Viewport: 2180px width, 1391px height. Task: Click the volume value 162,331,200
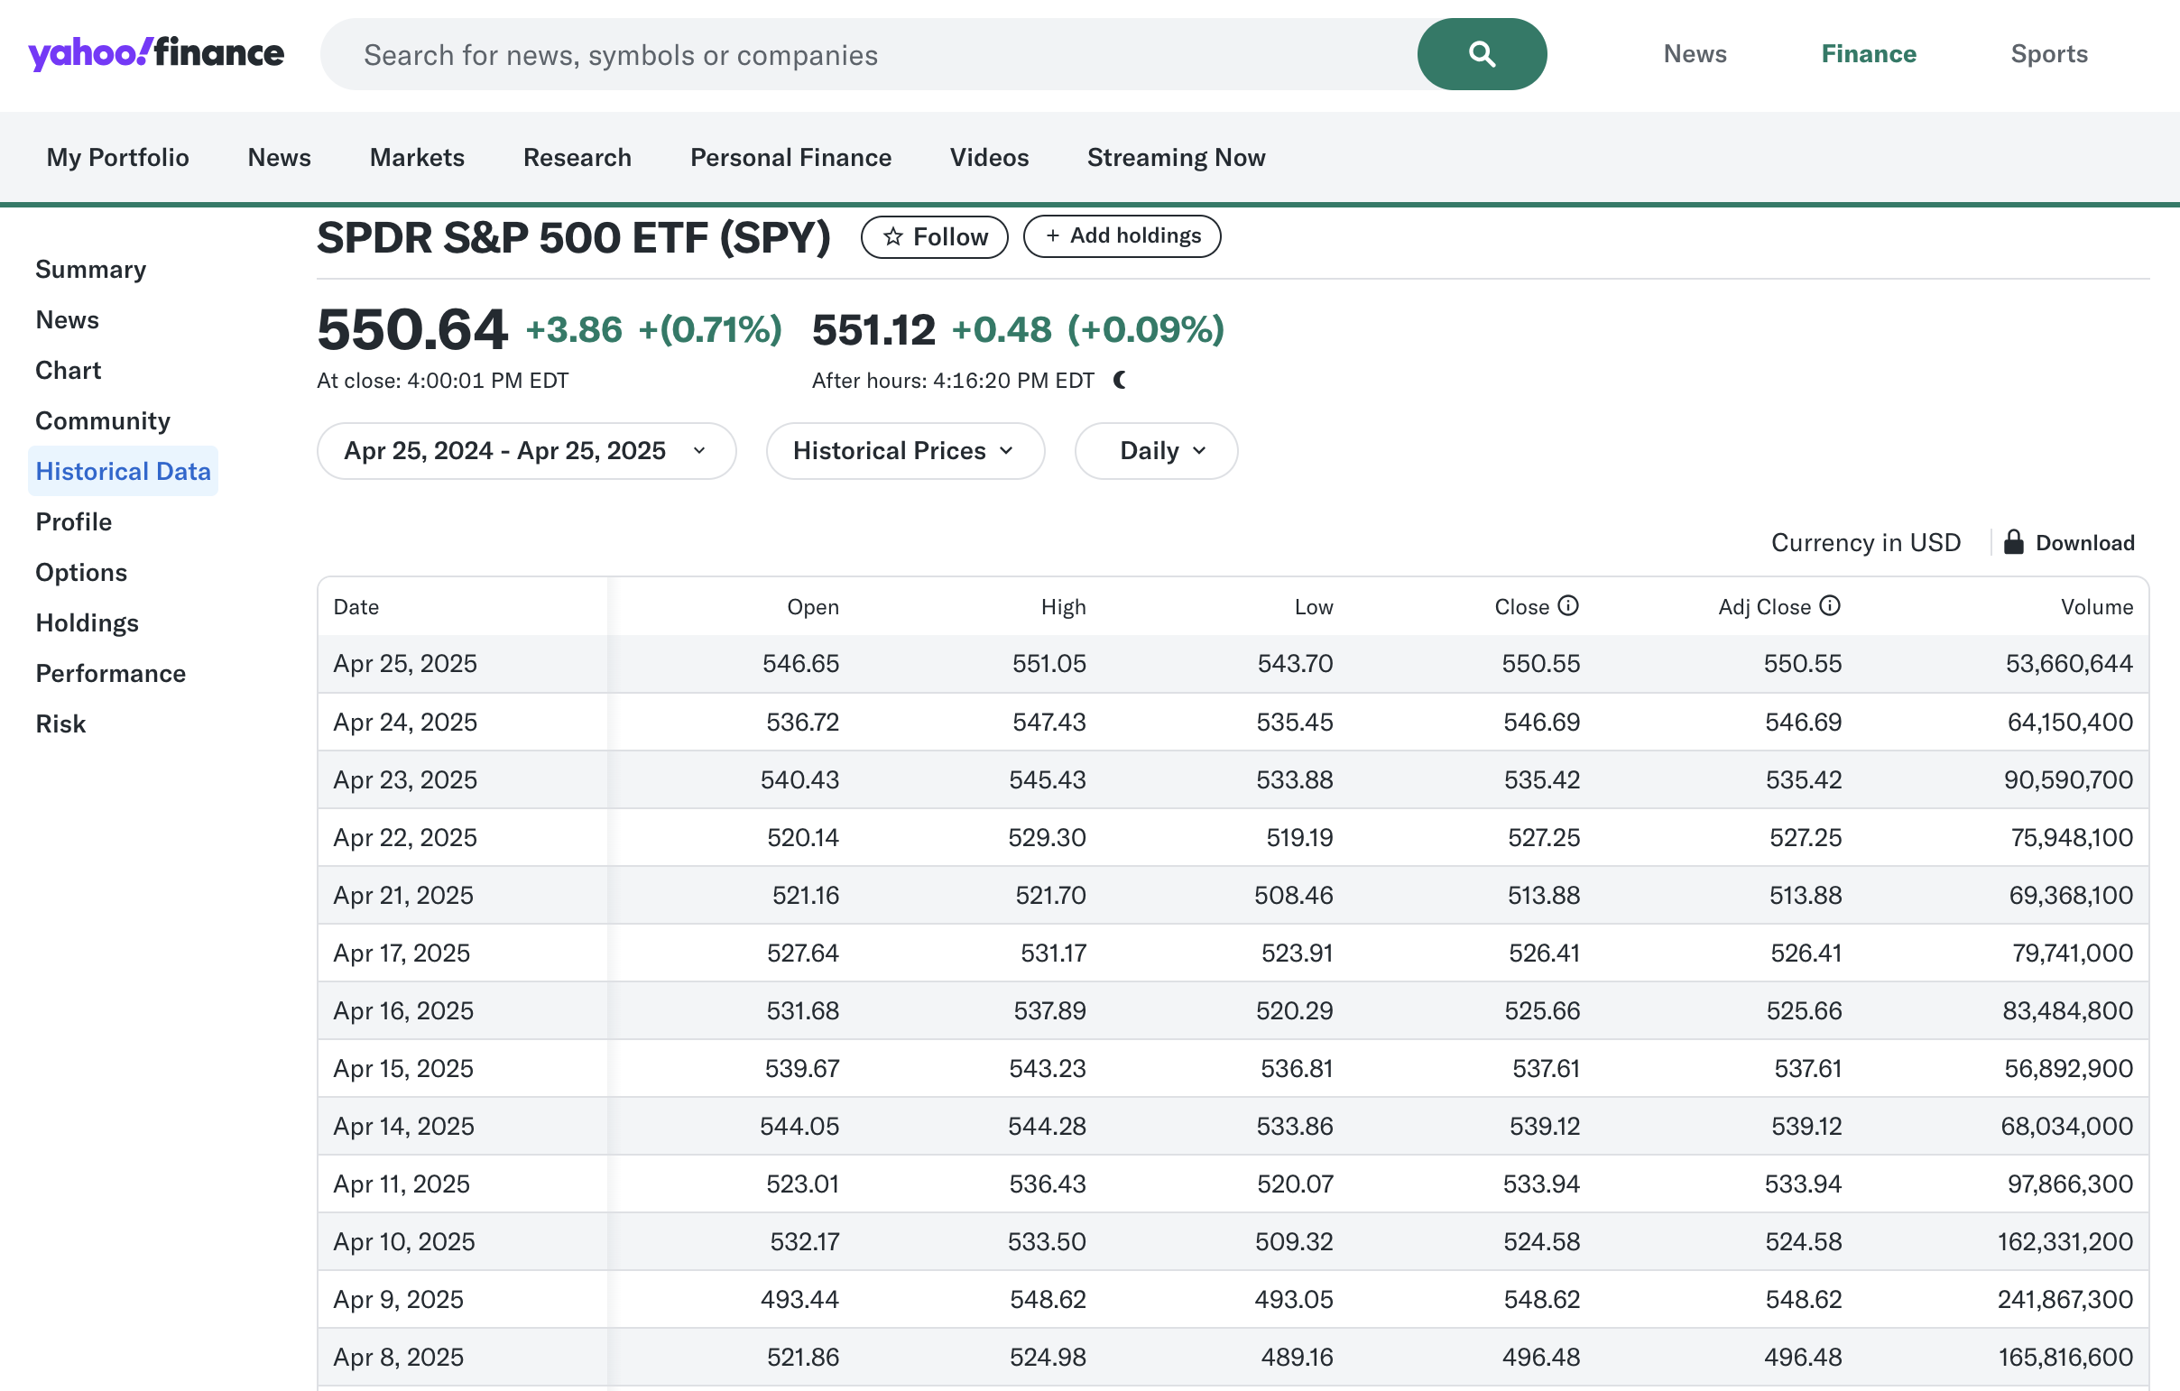[2065, 1241]
